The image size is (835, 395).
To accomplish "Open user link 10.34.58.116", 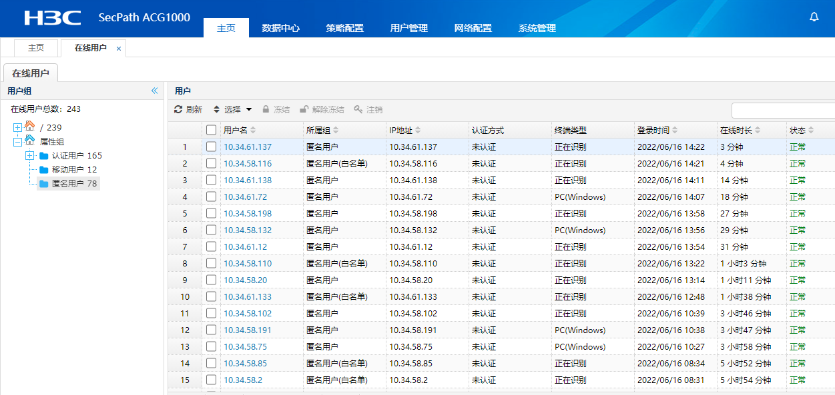I will click(248, 164).
